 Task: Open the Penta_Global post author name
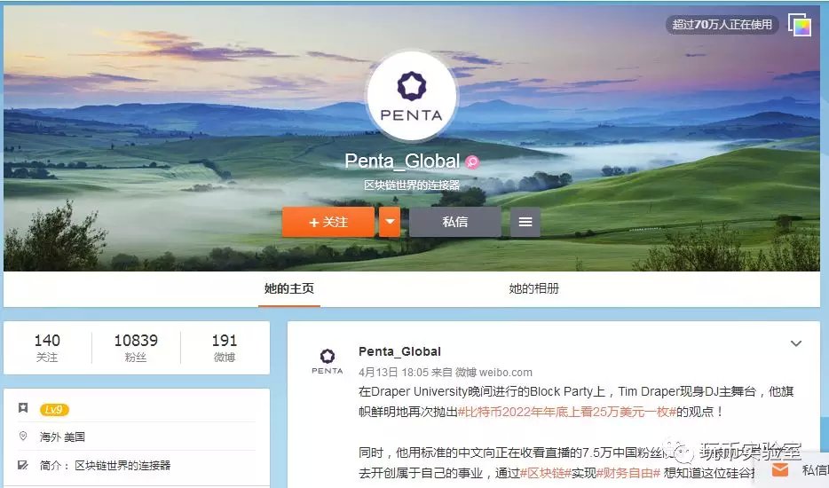(399, 351)
